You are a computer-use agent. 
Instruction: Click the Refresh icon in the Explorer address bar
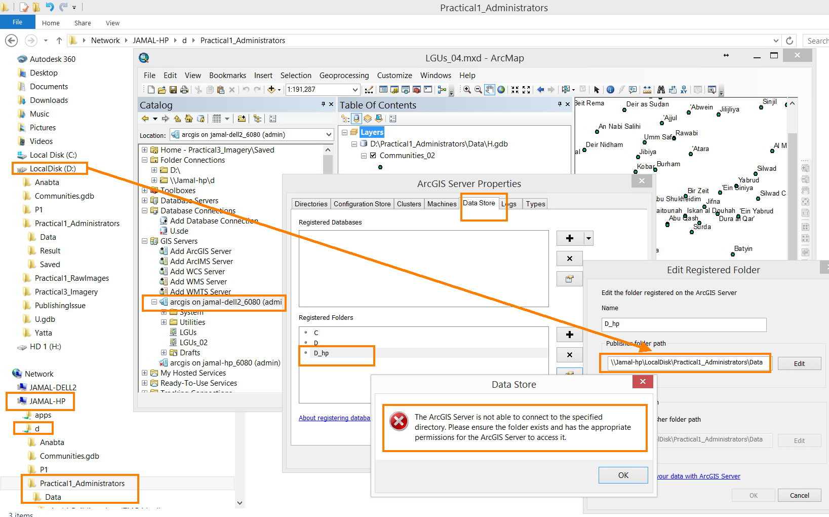click(789, 41)
